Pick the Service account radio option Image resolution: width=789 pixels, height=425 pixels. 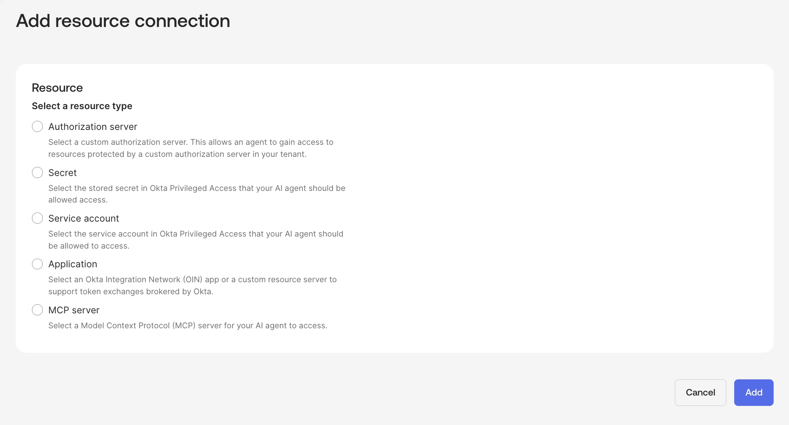(37, 218)
